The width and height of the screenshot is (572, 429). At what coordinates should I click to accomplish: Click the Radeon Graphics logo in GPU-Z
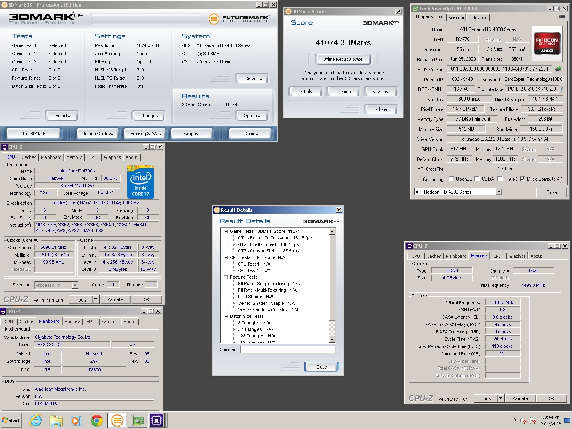click(x=547, y=43)
